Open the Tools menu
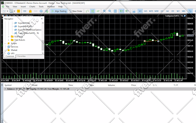Image resolution: width=196 pixels, height=123 pixels. pos(41,7)
